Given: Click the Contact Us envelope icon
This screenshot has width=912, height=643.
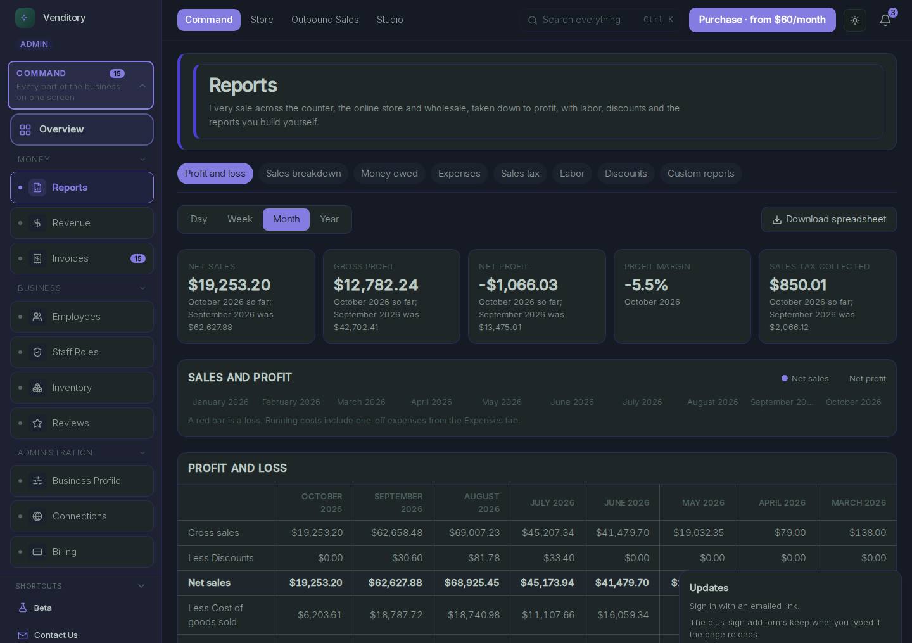Looking at the screenshot, I should pyautogui.click(x=23, y=635).
